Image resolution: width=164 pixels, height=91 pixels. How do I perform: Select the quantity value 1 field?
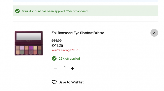tap(65, 67)
